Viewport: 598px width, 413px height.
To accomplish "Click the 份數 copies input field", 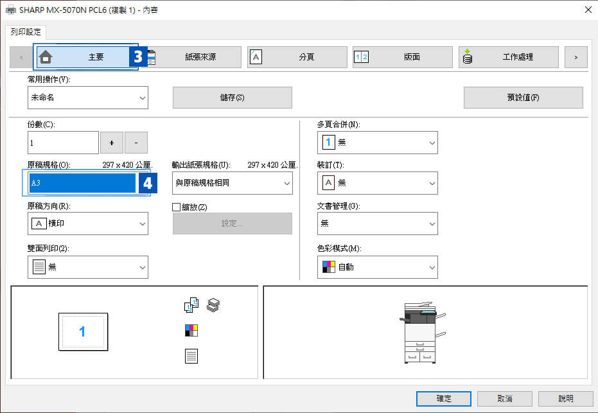I will pos(63,143).
